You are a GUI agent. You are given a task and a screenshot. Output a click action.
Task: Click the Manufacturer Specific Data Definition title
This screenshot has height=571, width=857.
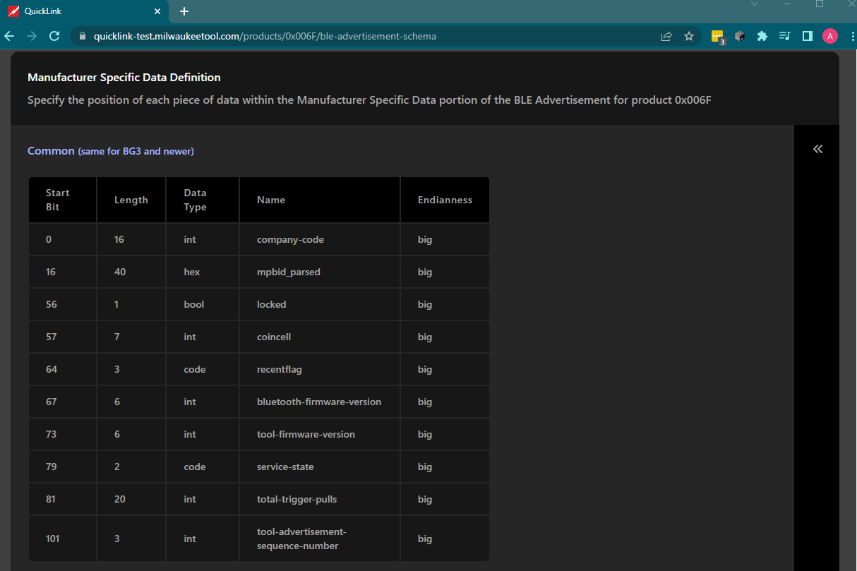pyautogui.click(x=124, y=78)
